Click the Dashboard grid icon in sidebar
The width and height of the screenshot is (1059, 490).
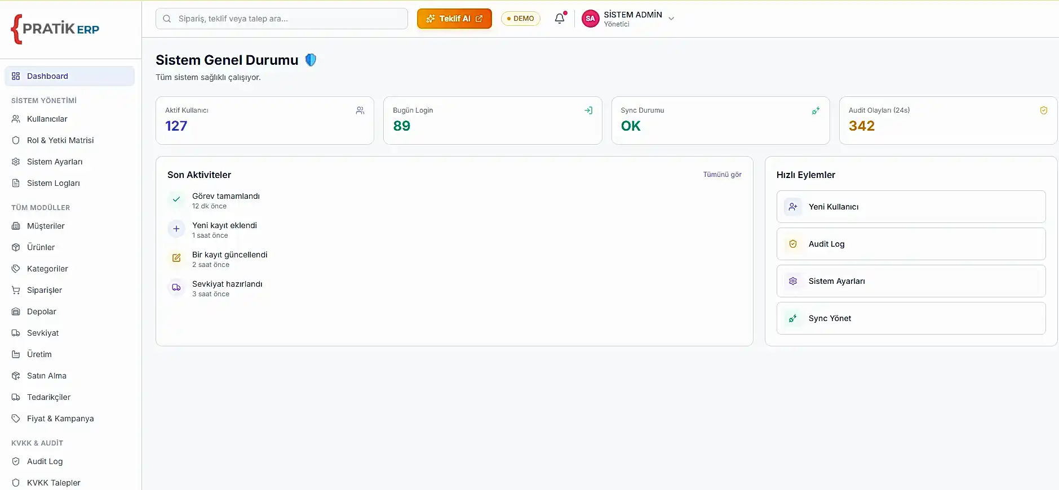click(x=16, y=76)
